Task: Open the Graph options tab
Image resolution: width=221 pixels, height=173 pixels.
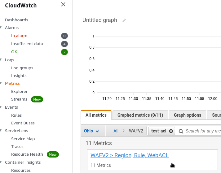Action: point(188,115)
